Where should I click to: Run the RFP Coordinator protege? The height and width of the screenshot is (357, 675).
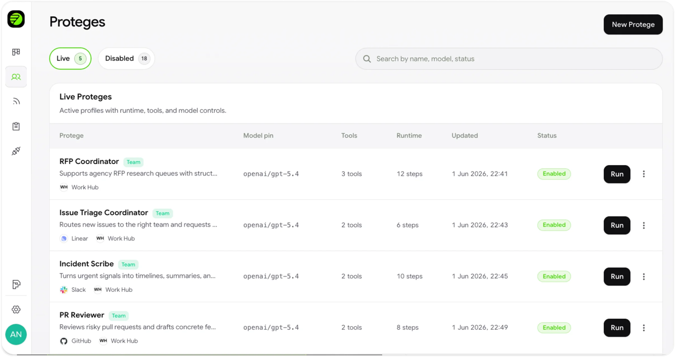click(617, 174)
